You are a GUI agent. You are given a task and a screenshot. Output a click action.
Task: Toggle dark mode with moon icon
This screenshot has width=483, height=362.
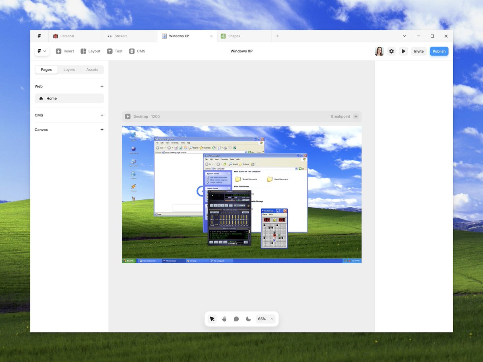(x=248, y=319)
